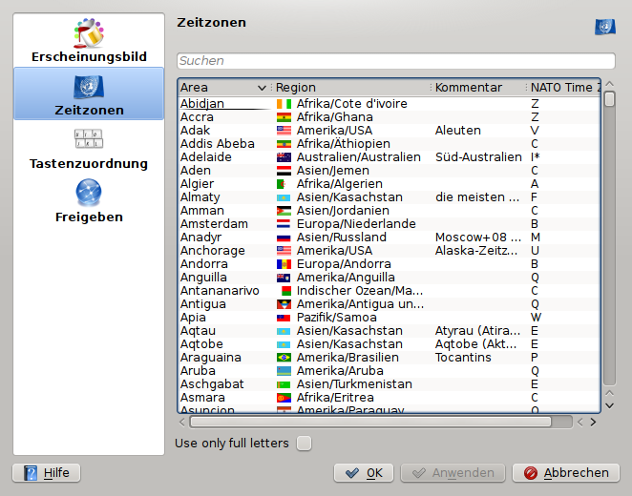Confirm with the OK button
This screenshot has width=632, height=496.
click(364, 473)
